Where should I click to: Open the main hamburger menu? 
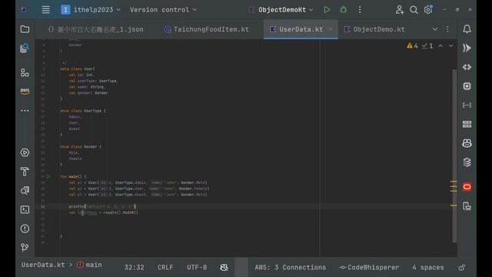(x=45, y=10)
